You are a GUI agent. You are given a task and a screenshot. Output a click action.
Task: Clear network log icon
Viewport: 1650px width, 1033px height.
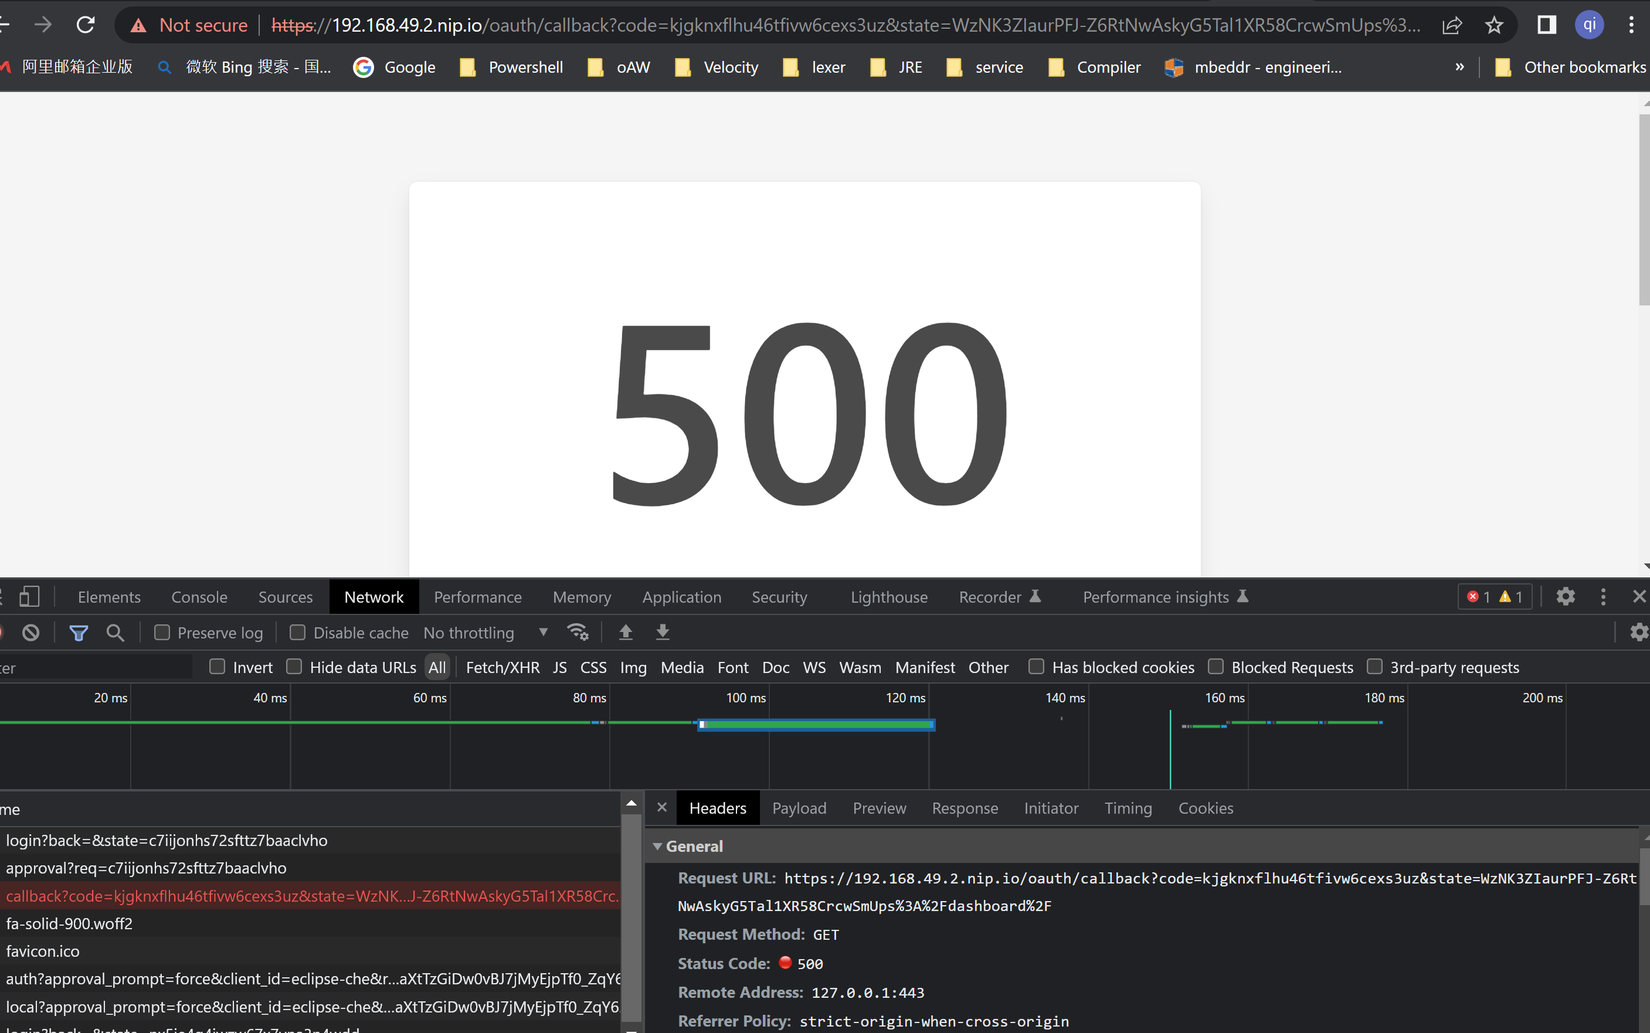[30, 633]
